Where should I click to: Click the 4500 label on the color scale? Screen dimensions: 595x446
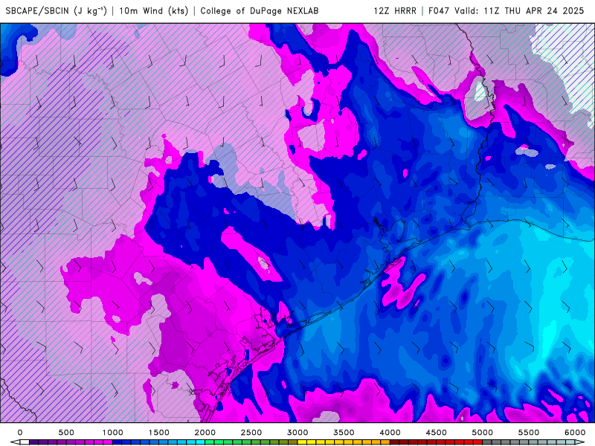[x=437, y=433]
